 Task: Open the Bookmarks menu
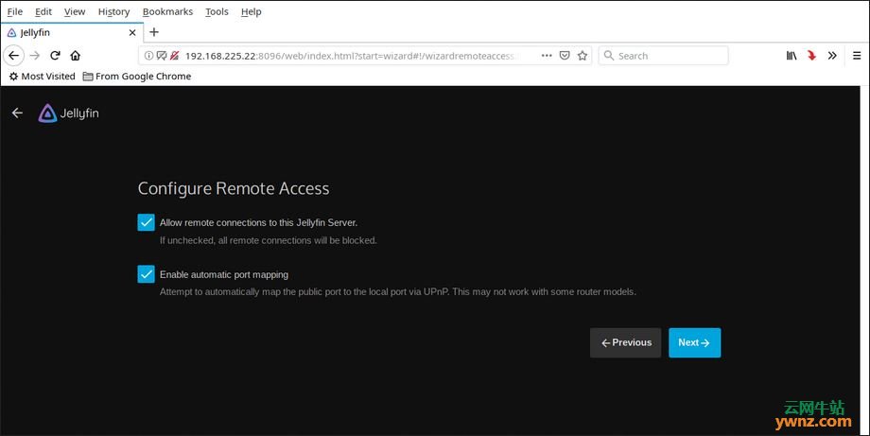[167, 11]
